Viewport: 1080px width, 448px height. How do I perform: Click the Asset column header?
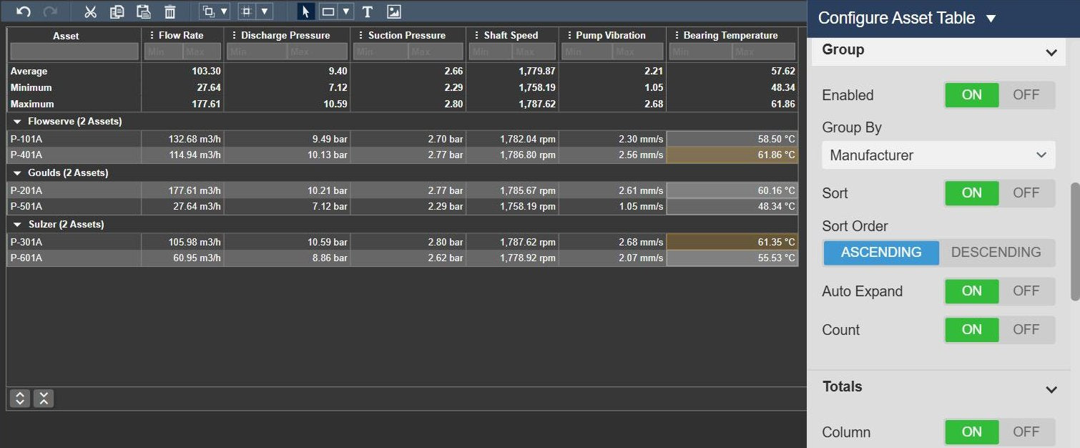tap(67, 36)
